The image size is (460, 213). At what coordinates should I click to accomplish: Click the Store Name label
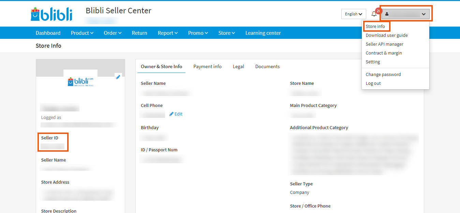coord(302,83)
